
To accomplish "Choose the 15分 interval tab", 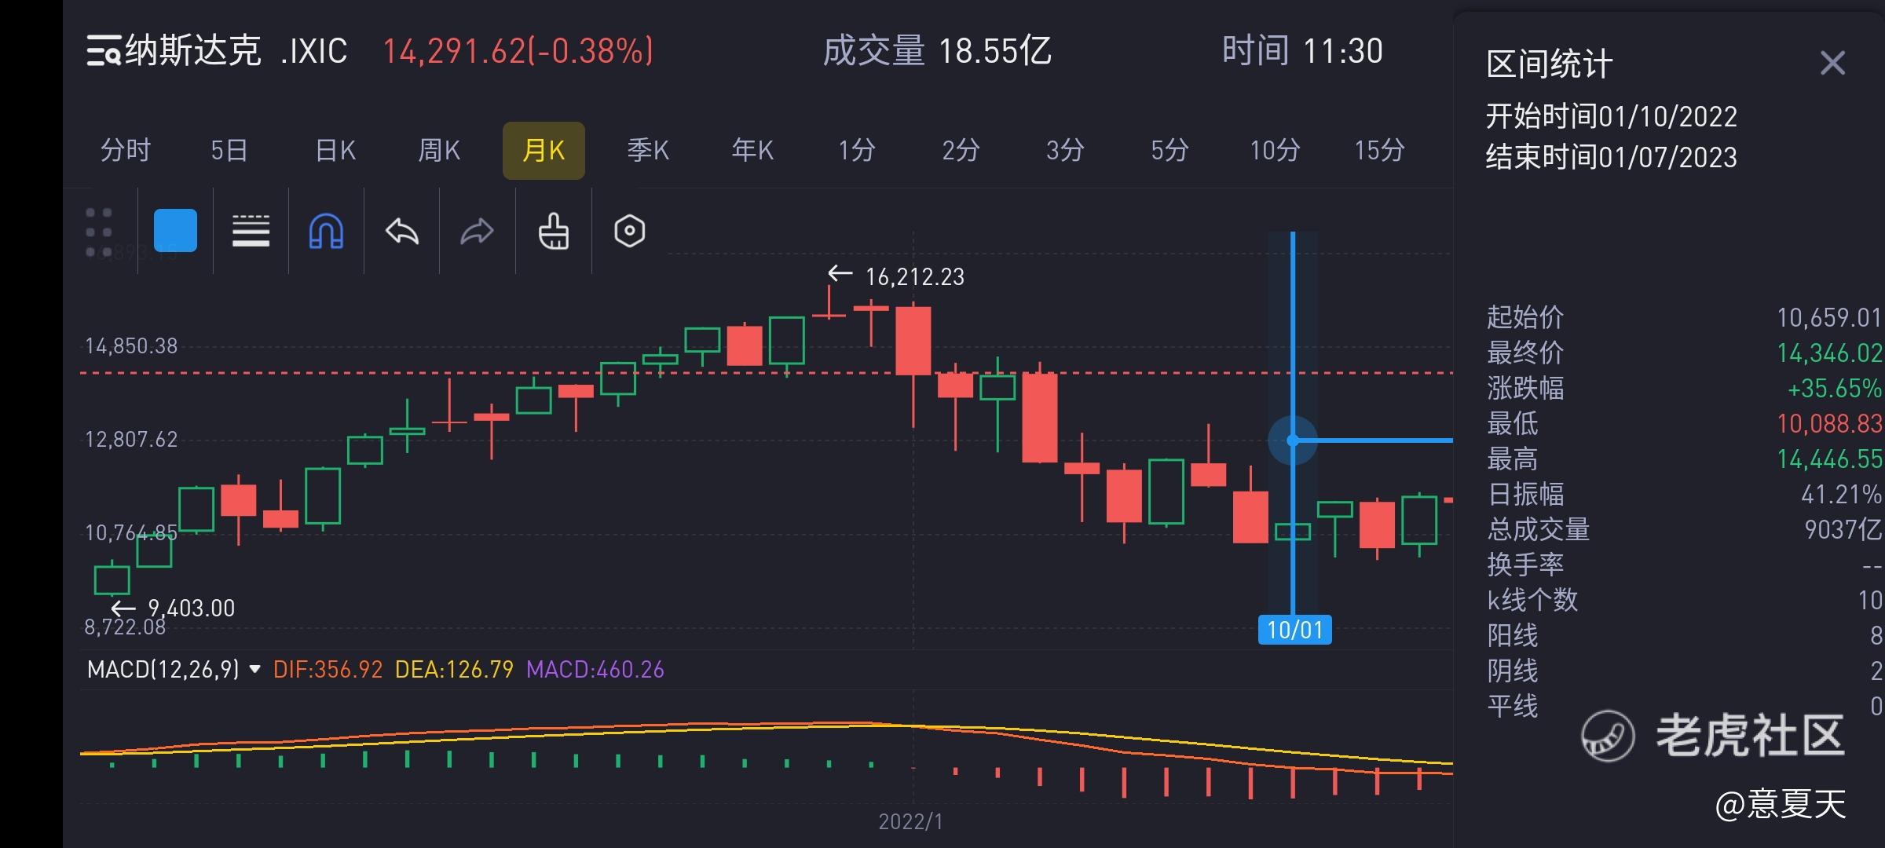I will pyautogui.click(x=1379, y=150).
